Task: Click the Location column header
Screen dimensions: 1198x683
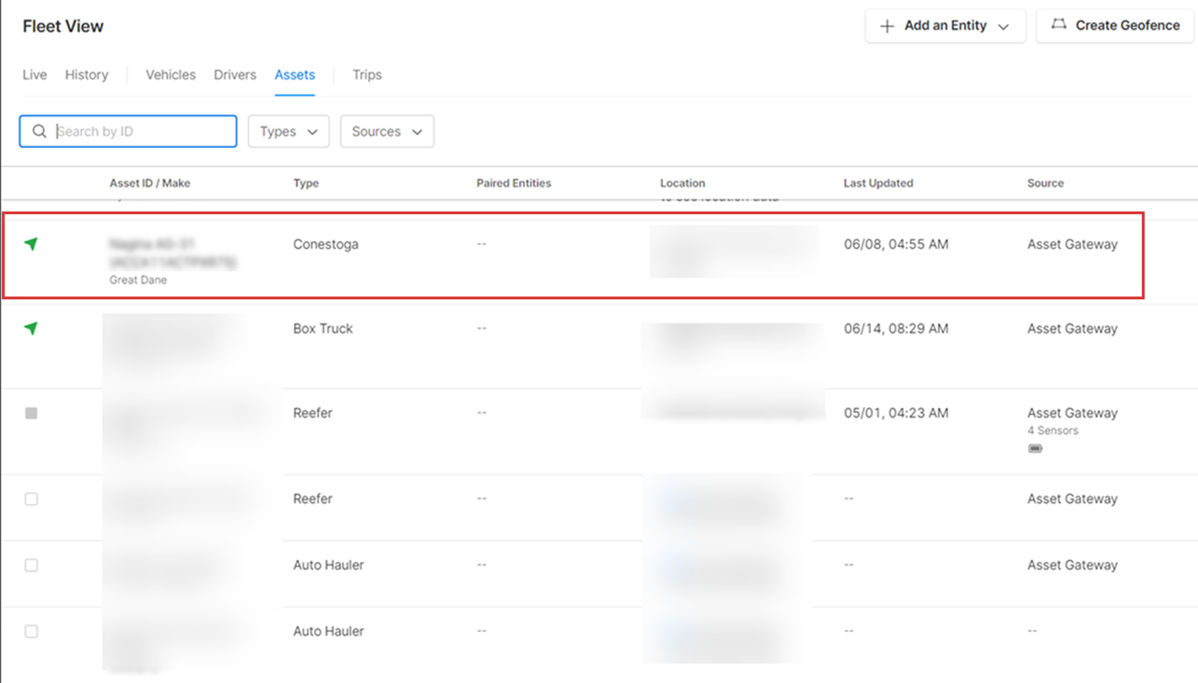Action: coord(682,183)
